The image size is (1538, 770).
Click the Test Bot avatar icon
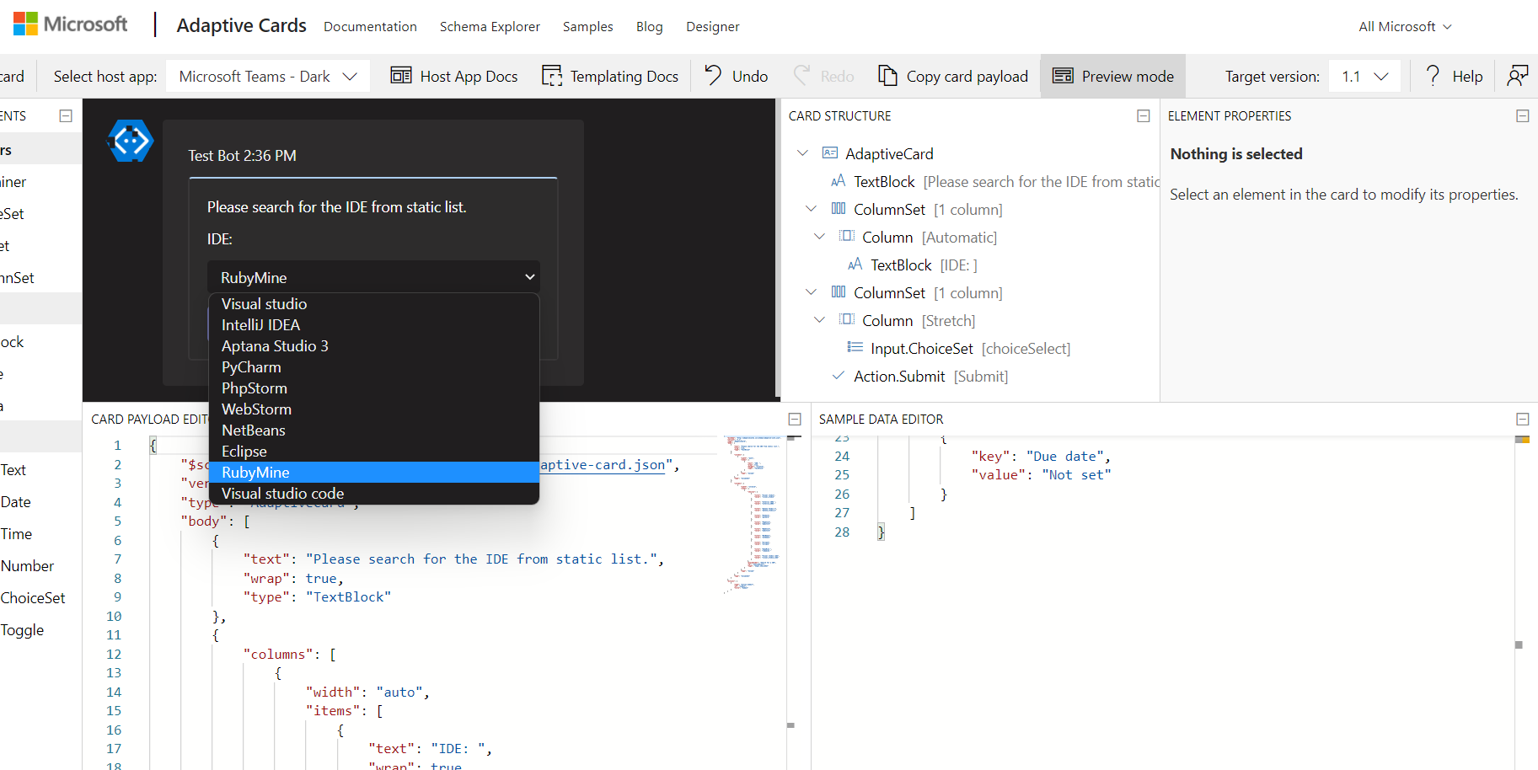tap(130, 141)
